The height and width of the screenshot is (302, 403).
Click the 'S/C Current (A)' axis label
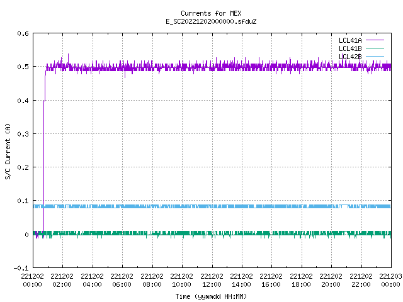[x=8, y=151]
